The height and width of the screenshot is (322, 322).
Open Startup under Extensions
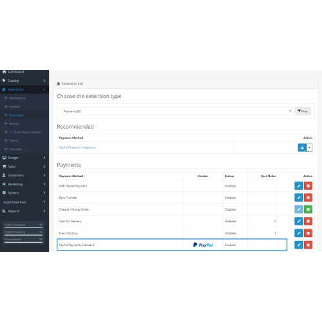pos(14,124)
